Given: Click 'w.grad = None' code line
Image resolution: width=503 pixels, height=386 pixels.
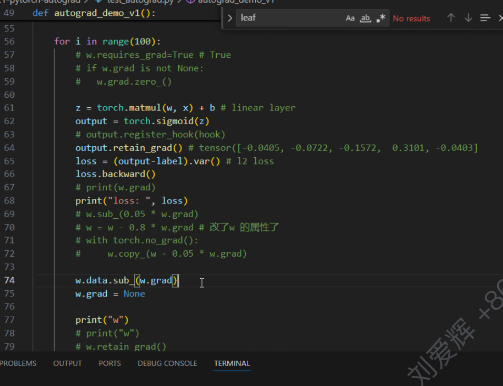Looking at the screenshot, I should [110, 293].
